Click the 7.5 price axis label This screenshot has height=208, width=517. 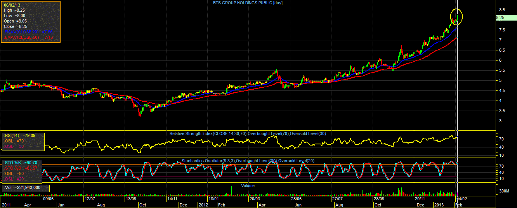pos(502,30)
